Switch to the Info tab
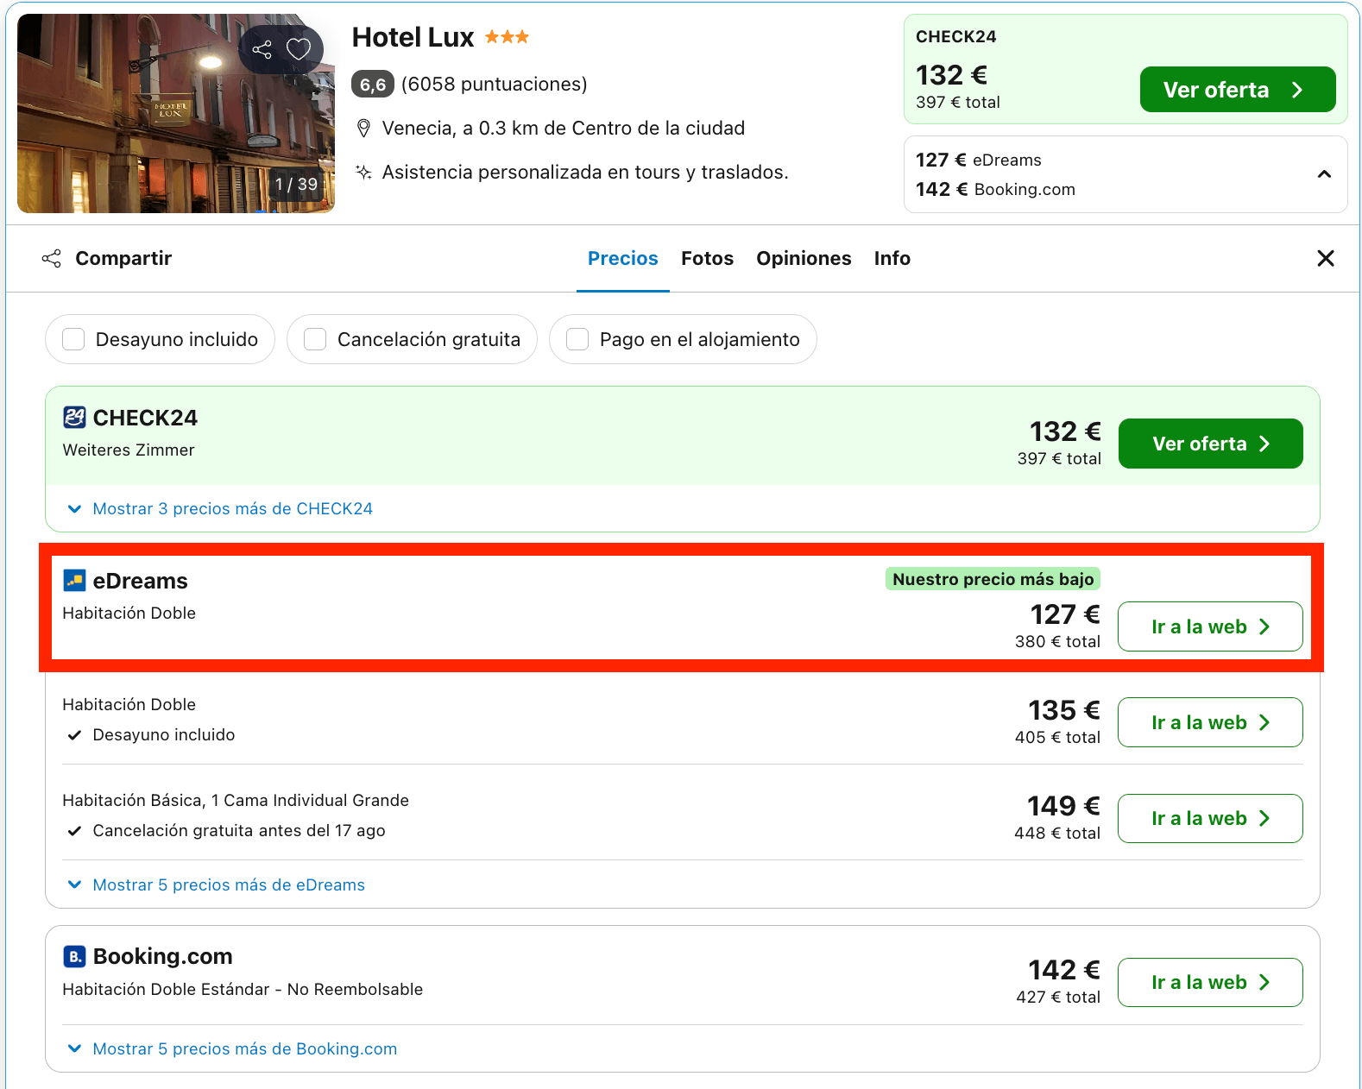The image size is (1362, 1089). coord(892,258)
